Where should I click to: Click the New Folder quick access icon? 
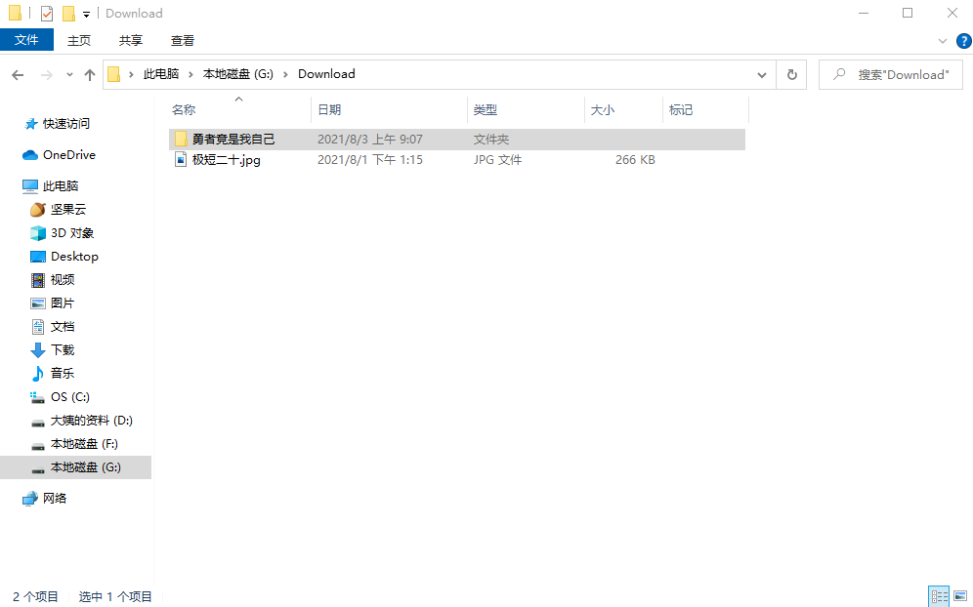tap(69, 13)
